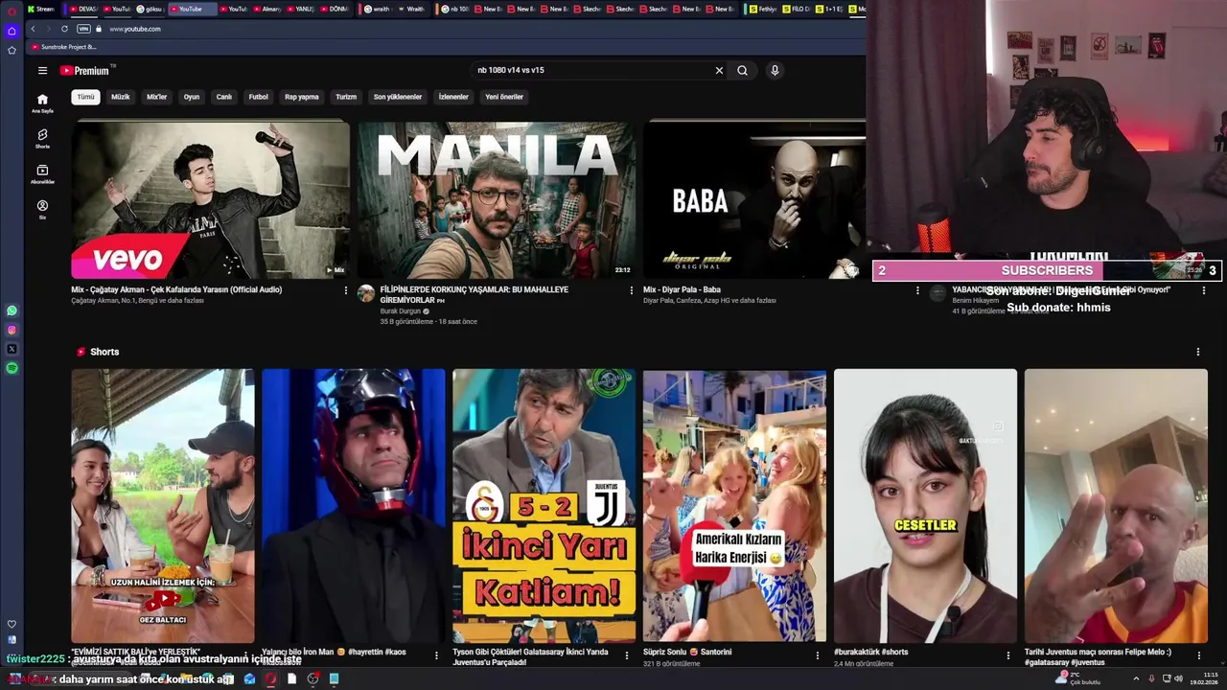Open options for Tyson Gibi Çöktüler short
The height and width of the screenshot is (690, 1227).
pyautogui.click(x=627, y=655)
